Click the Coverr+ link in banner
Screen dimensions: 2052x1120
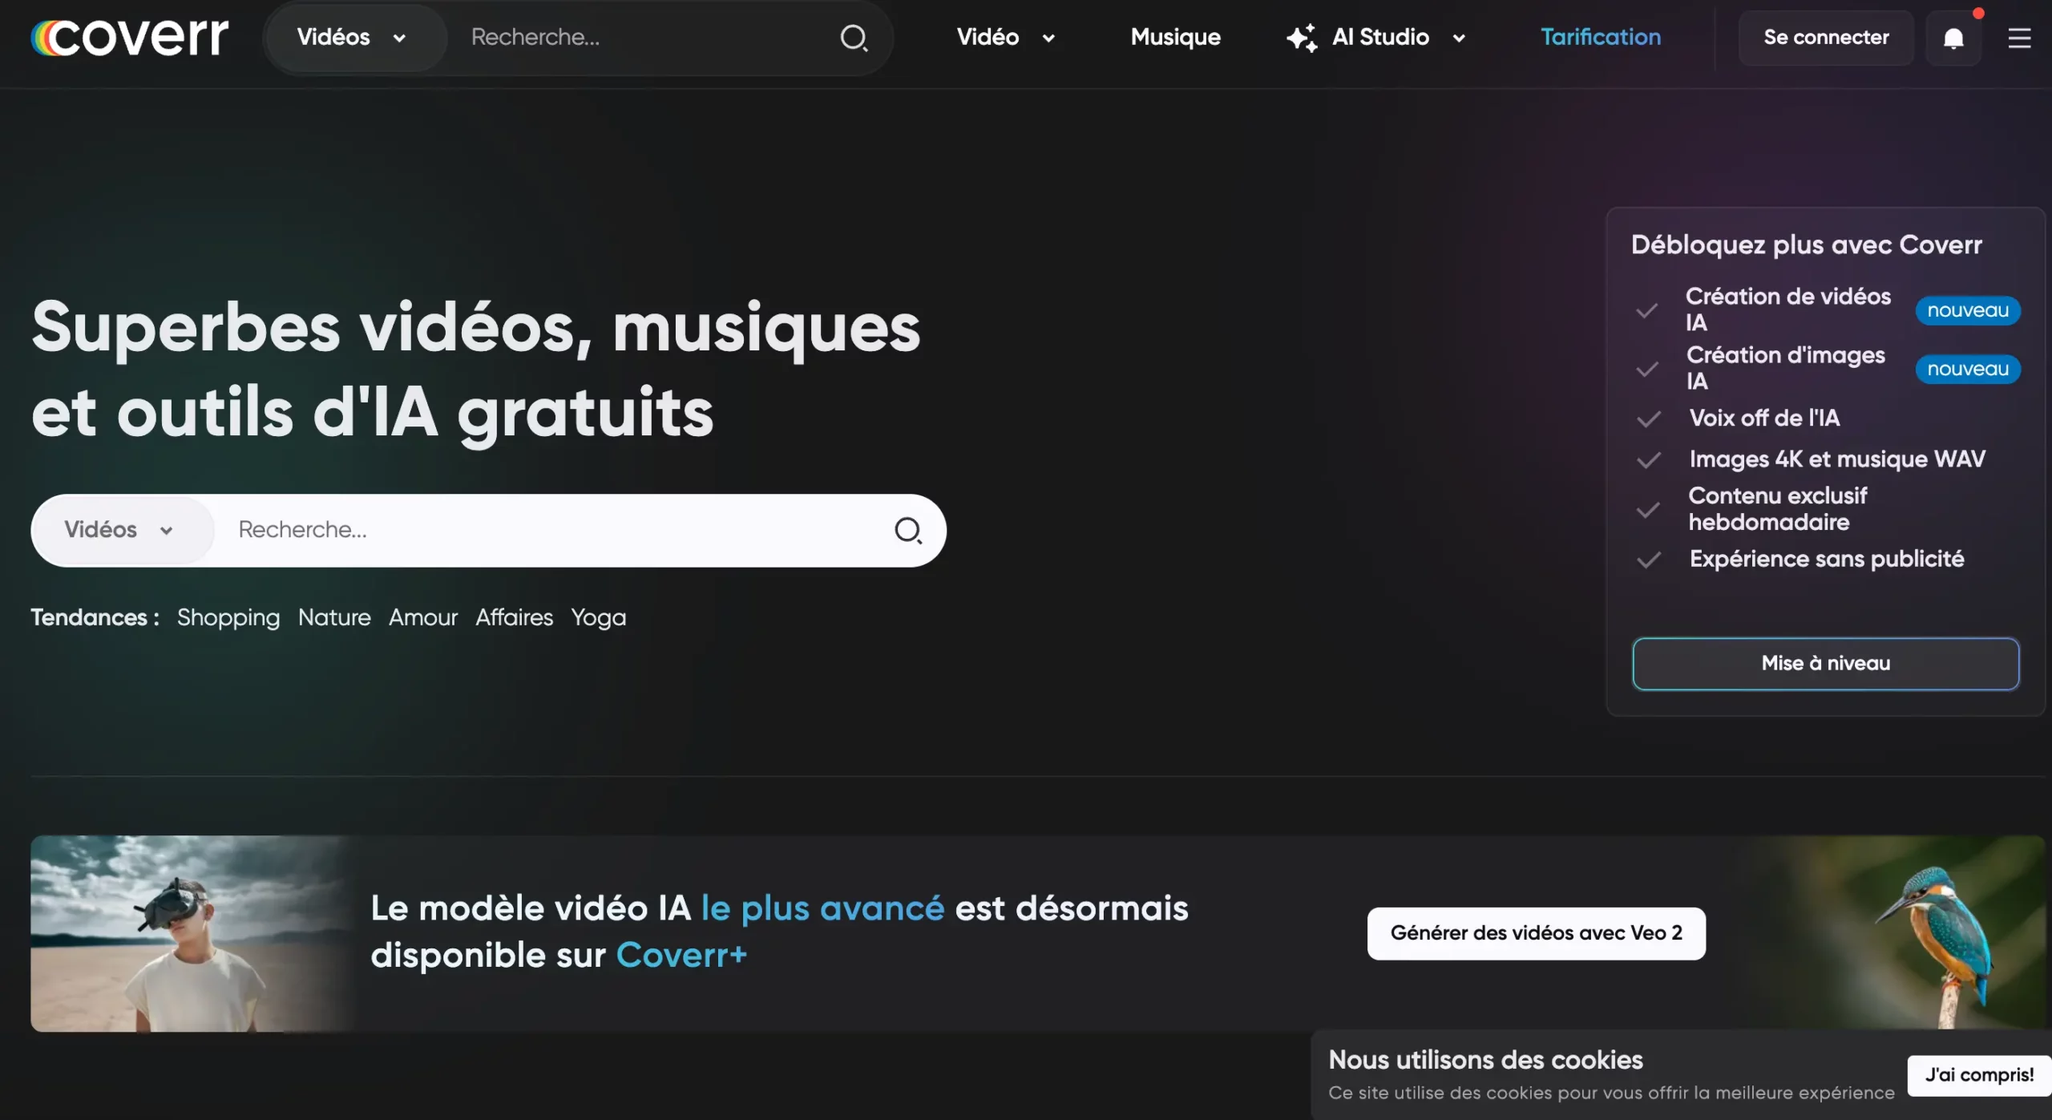[681, 955]
